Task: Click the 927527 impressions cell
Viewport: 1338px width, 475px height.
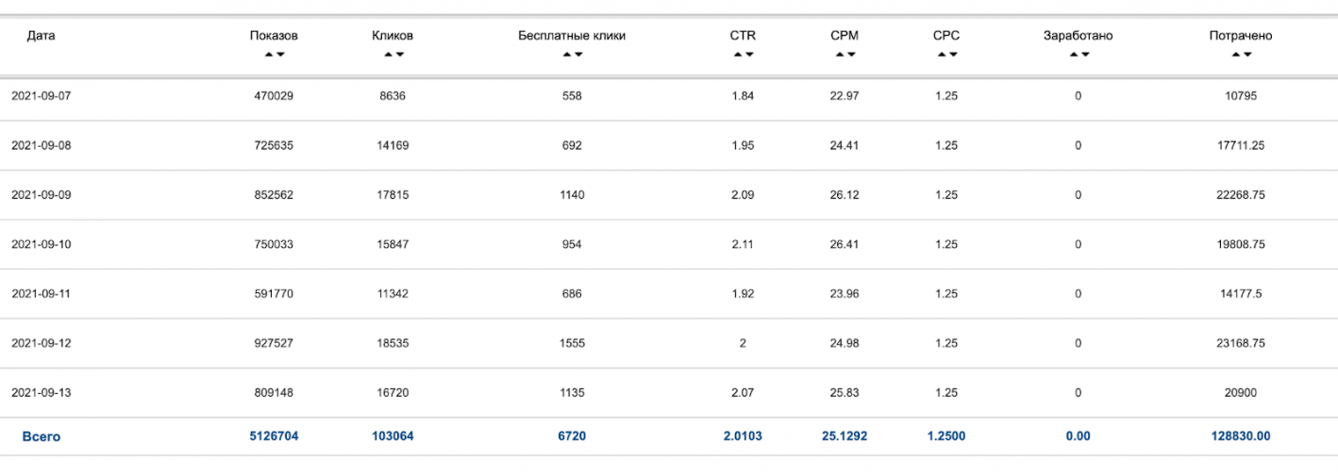Action: click(275, 343)
